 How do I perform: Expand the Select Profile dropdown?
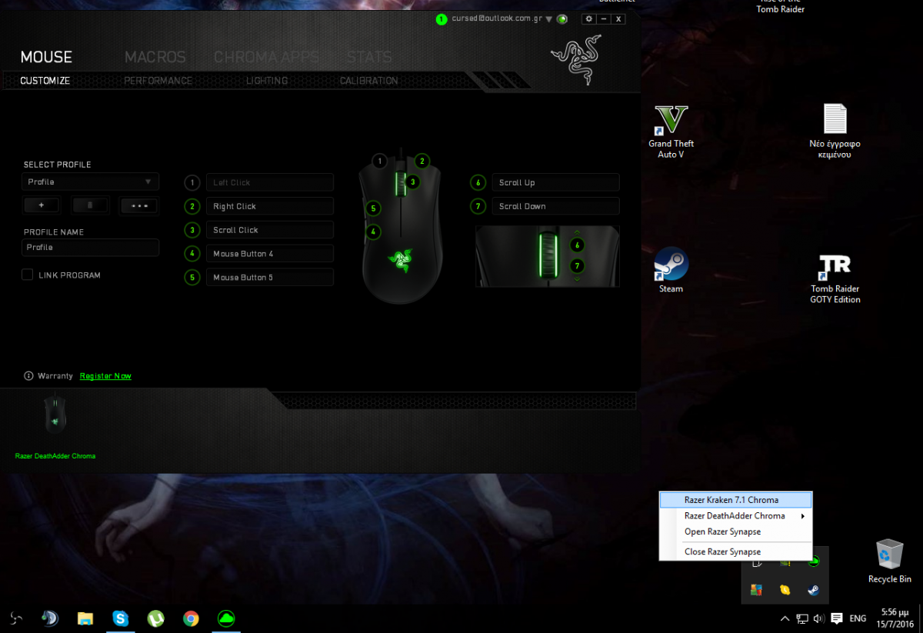(90, 182)
